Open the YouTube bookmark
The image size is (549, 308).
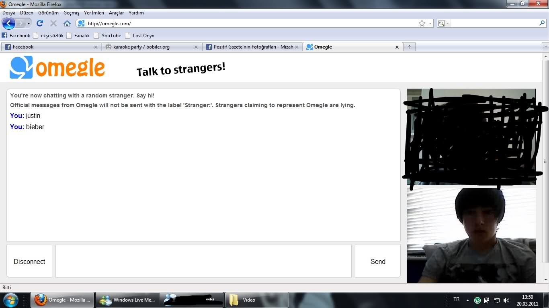click(x=107, y=36)
